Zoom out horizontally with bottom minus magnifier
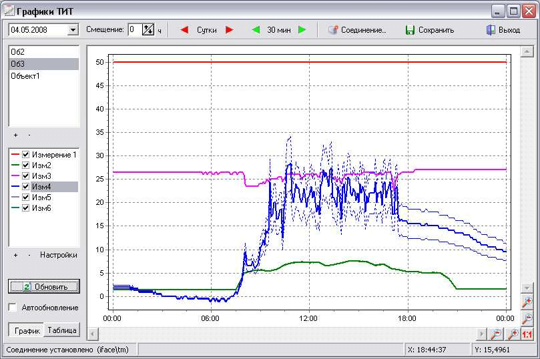This screenshot has height=359, width=540. (x=497, y=334)
